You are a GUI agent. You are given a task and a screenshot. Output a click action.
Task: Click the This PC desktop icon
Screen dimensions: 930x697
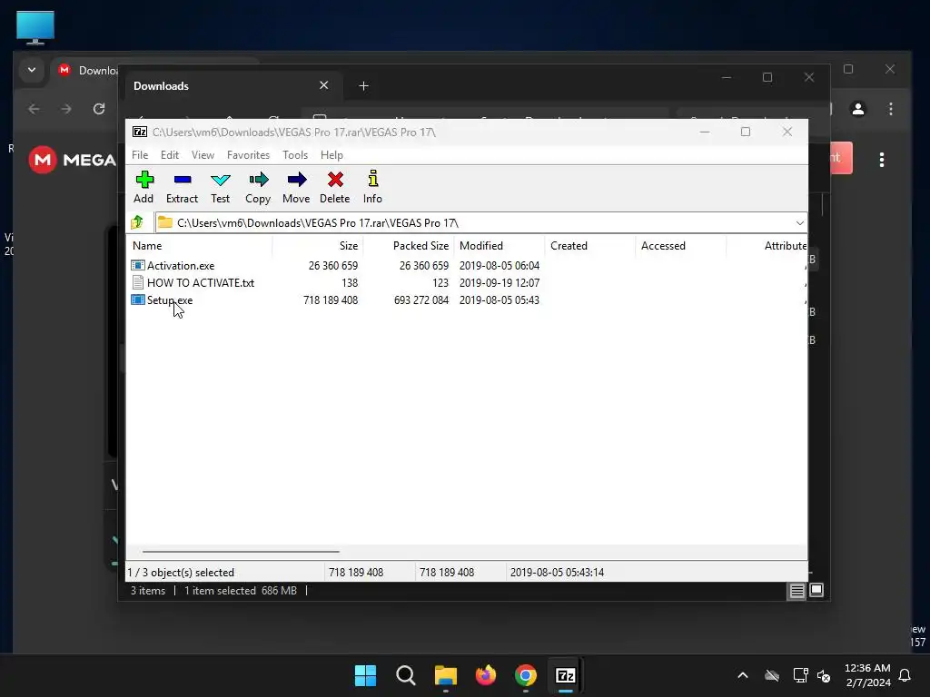[x=35, y=28]
